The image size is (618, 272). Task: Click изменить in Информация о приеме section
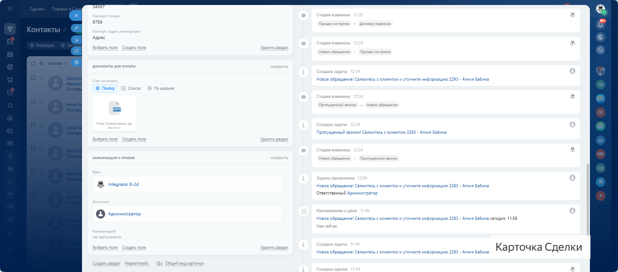pos(279,158)
